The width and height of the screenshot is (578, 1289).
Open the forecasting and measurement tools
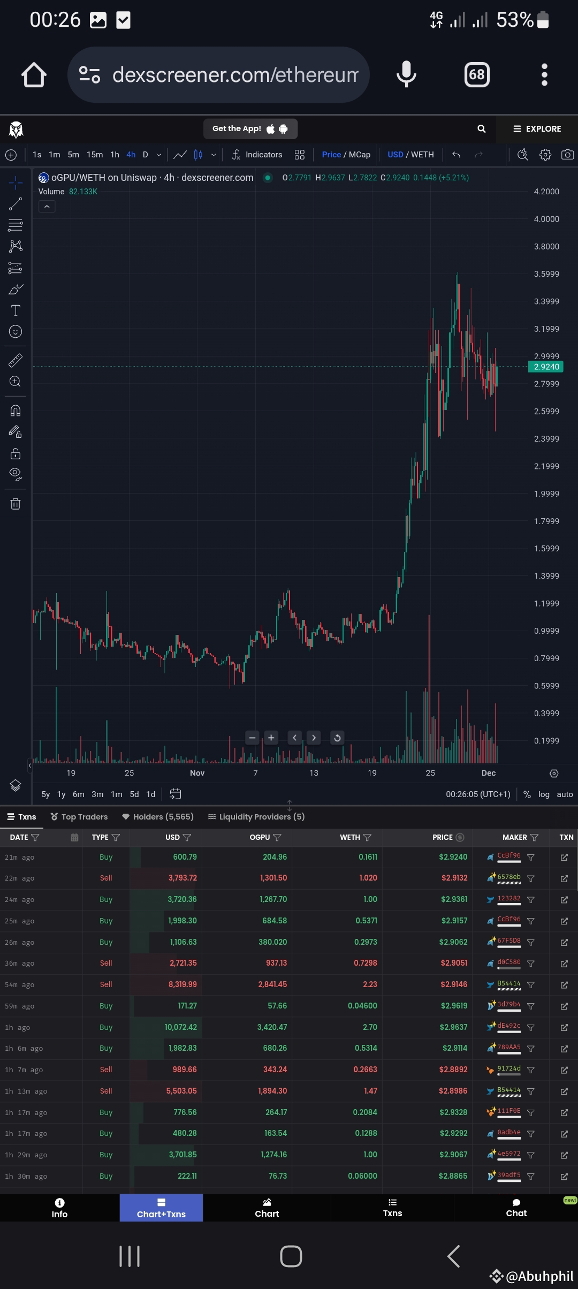16,268
